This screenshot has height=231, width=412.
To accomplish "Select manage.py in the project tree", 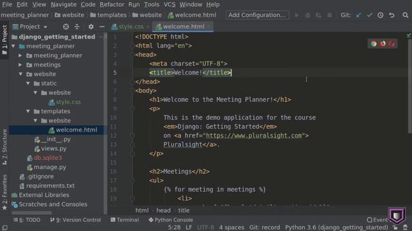I will pos(46,167).
